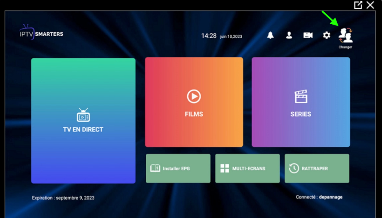Open the user profile icon

click(289, 35)
